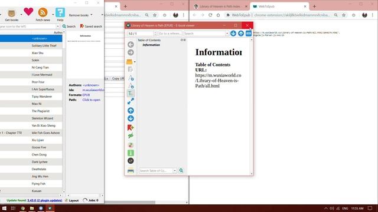Show book metadata with green info icon
The height and width of the screenshot is (212, 378).
(x=131, y=153)
